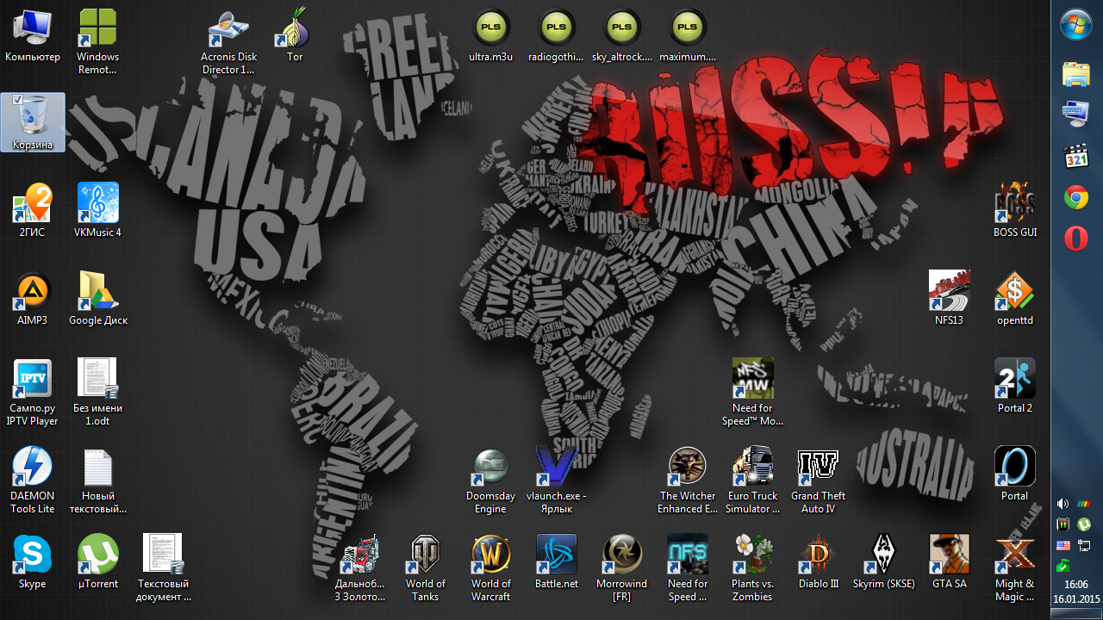The height and width of the screenshot is (620, 1103).
Task: Select the DAEMON Tools Lite shortcut
Action: (x=33, y=480)
